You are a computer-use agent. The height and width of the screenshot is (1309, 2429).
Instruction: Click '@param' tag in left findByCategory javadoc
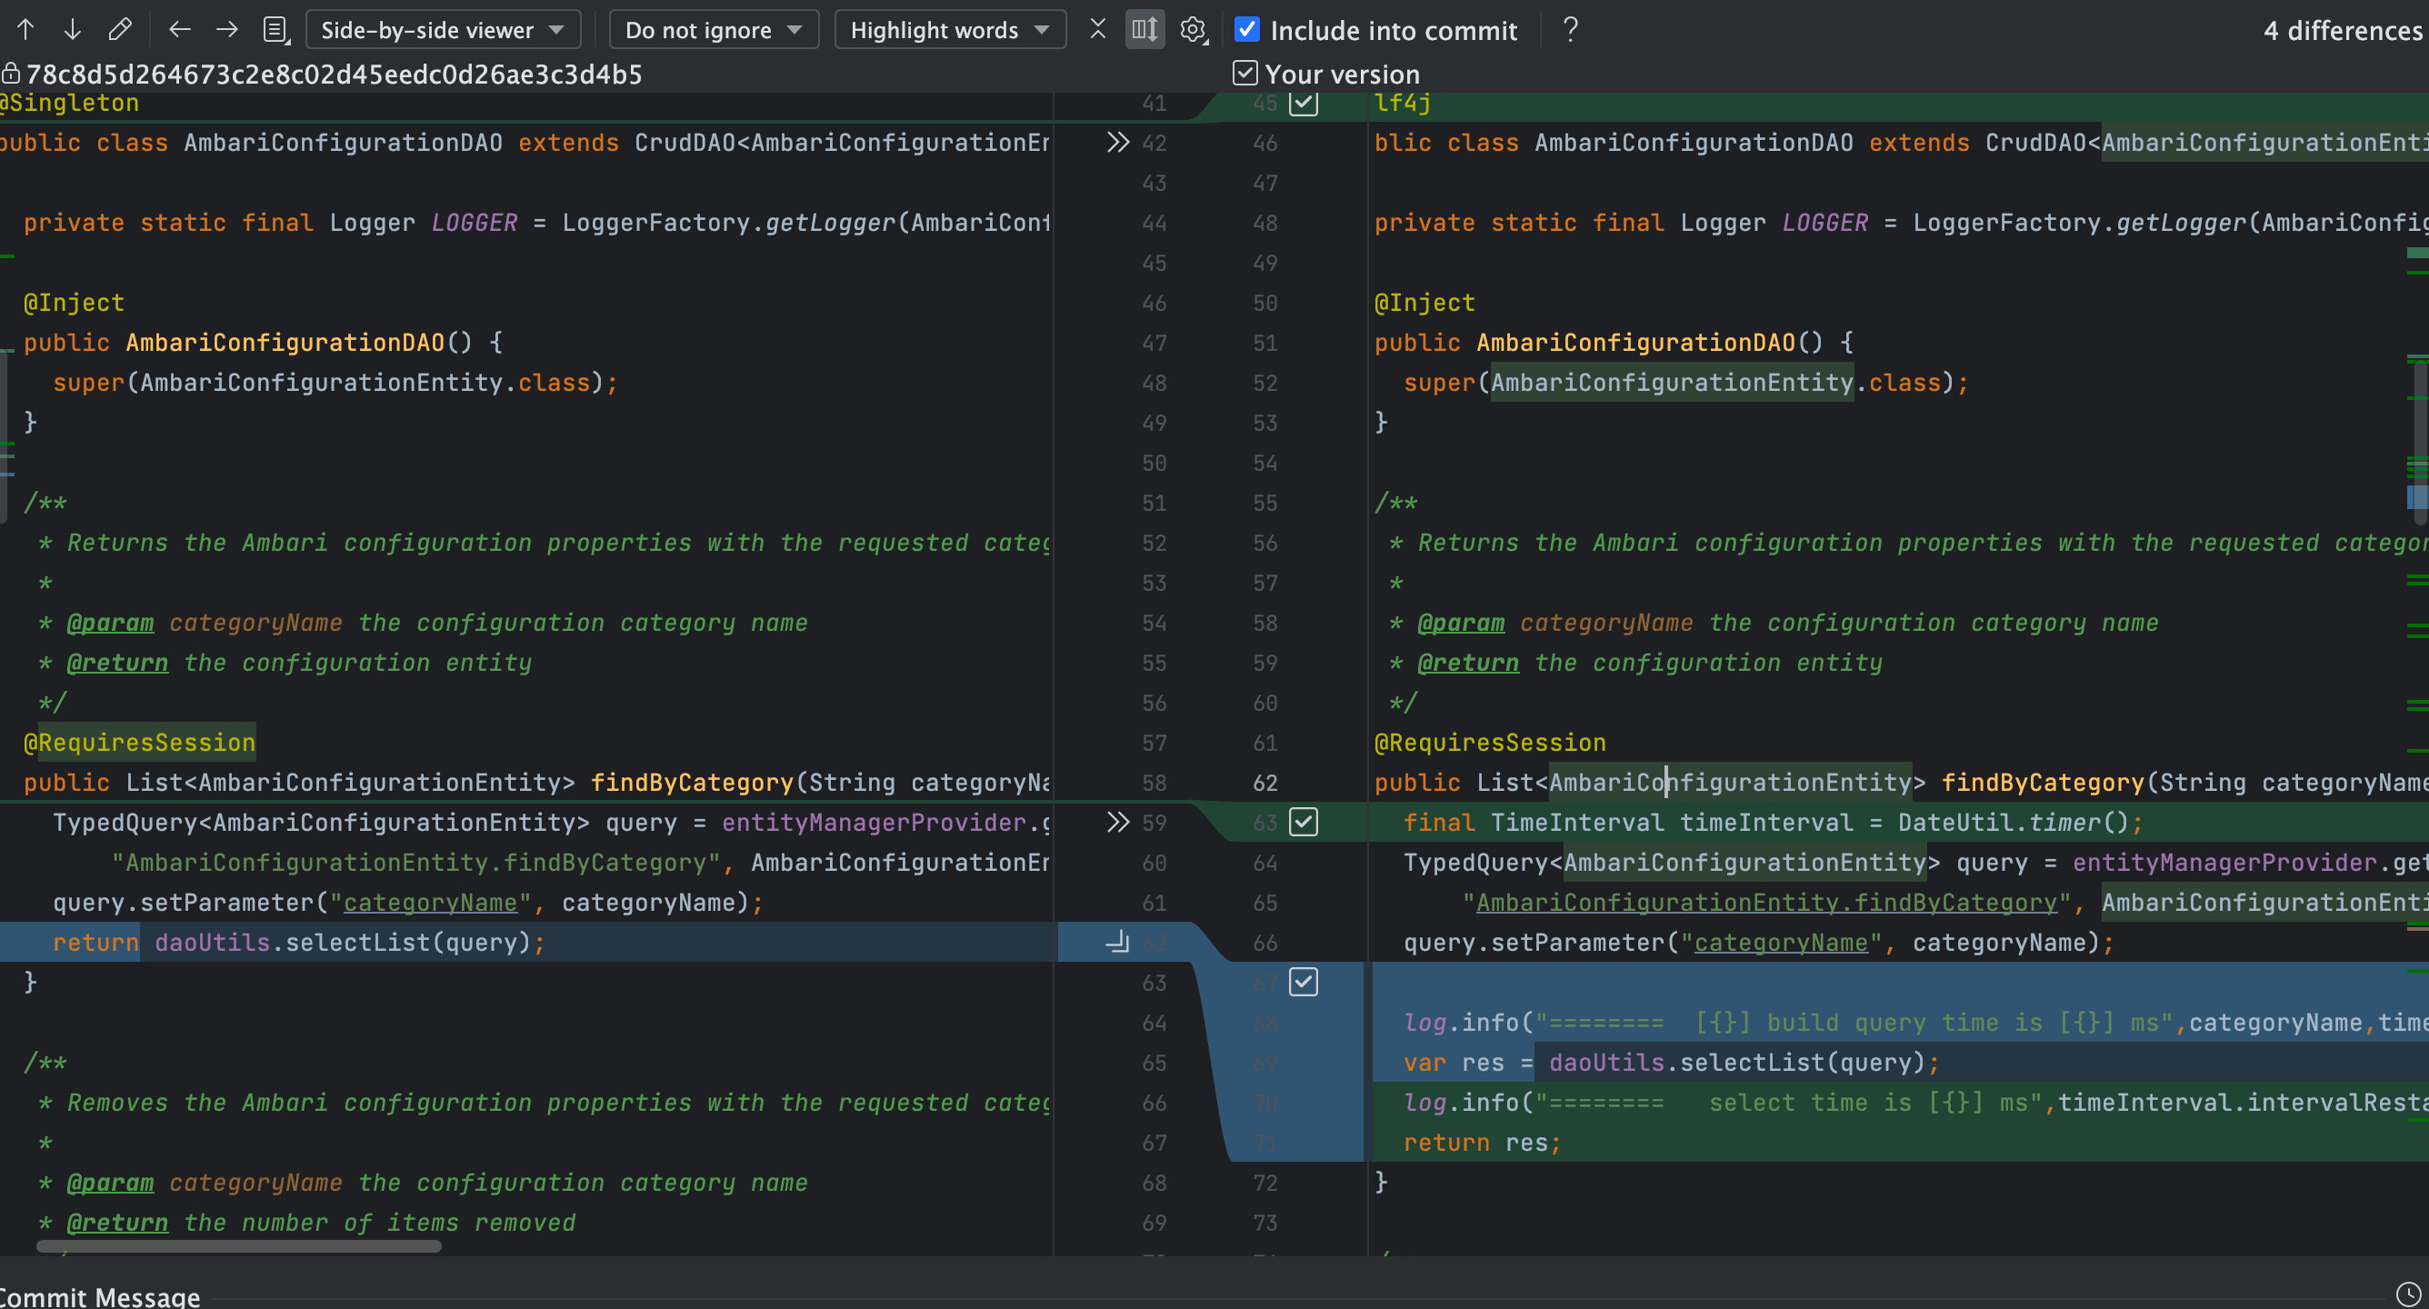tap(110, 623)
